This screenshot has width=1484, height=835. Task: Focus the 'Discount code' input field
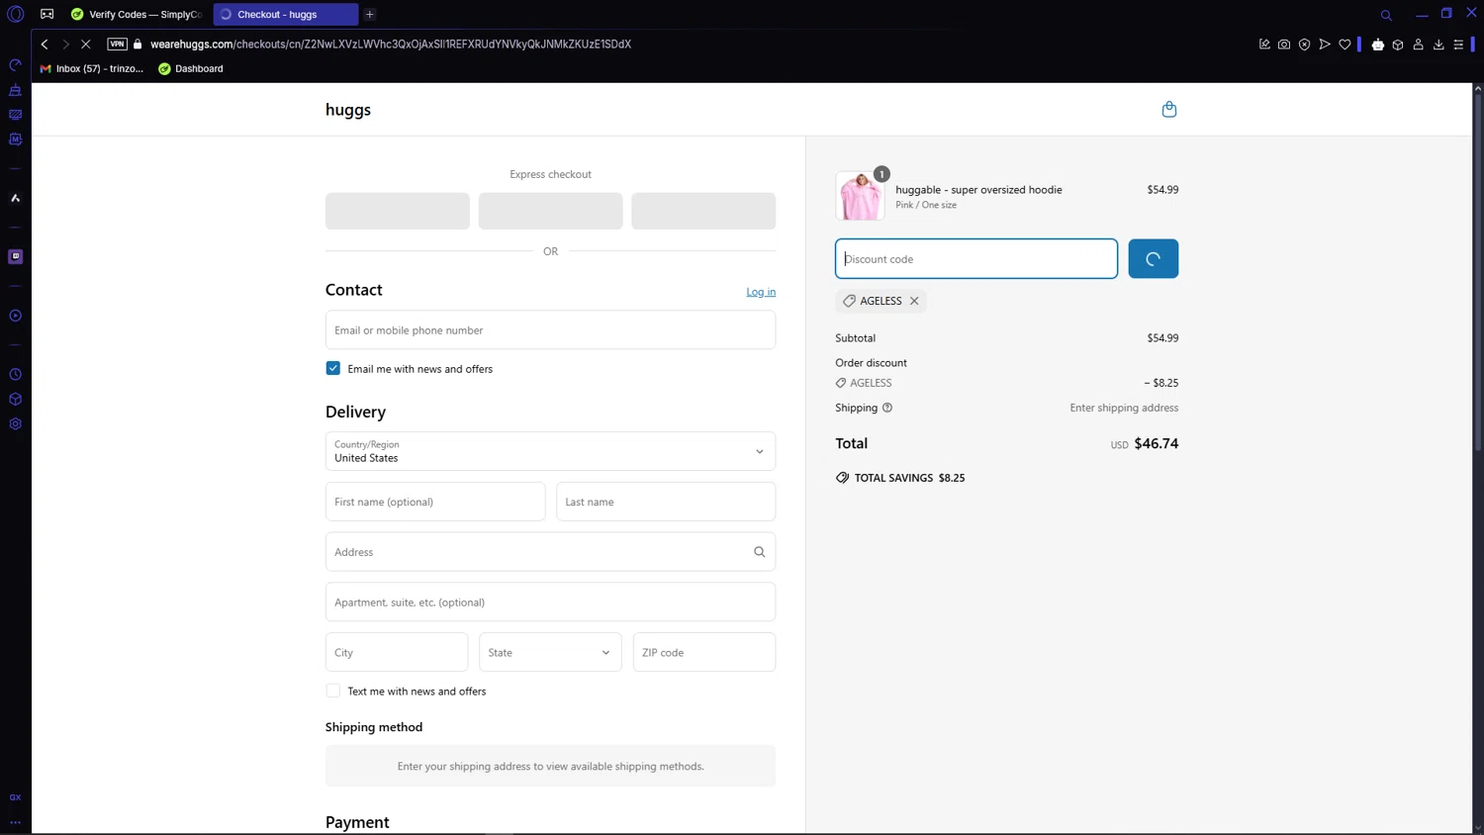pyautogui.click(x=976, y=258)
